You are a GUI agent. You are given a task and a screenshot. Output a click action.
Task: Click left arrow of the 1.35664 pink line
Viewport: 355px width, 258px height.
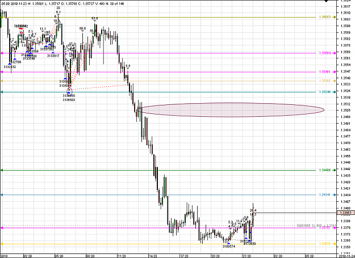[x=2, y=53]
